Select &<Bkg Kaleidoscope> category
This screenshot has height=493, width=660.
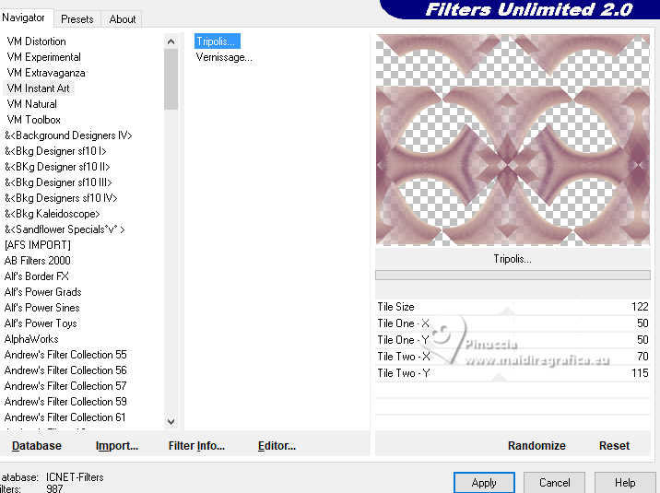tap(53, 214)
